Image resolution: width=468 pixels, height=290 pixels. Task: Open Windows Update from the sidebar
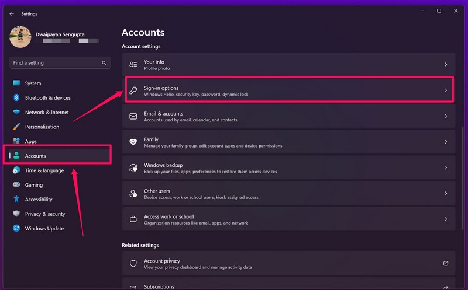44,229
